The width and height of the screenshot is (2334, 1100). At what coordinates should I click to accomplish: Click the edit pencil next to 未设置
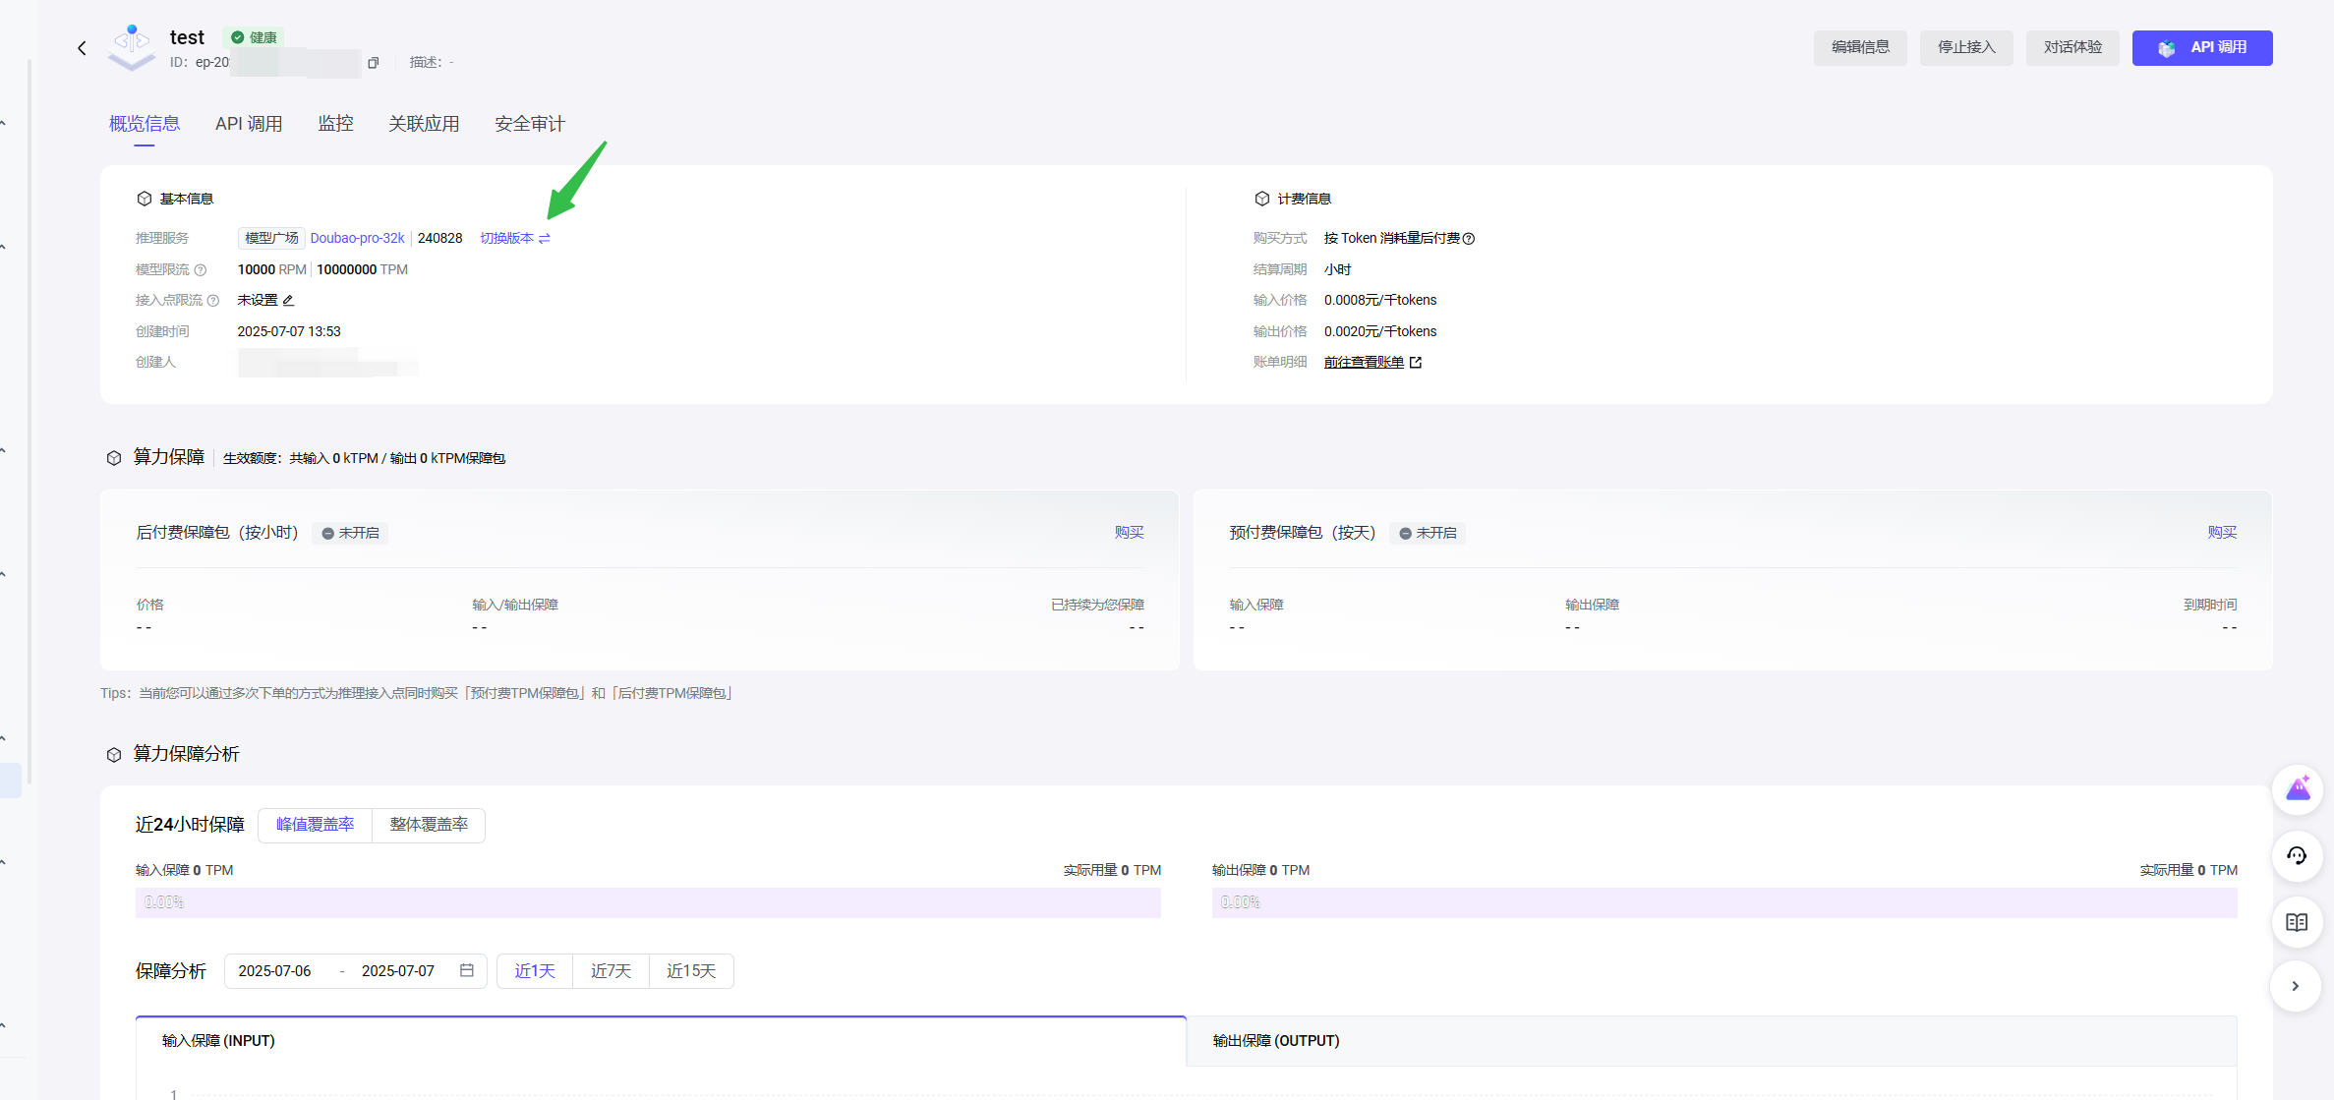pyautogui.click(x=288, y=301)
